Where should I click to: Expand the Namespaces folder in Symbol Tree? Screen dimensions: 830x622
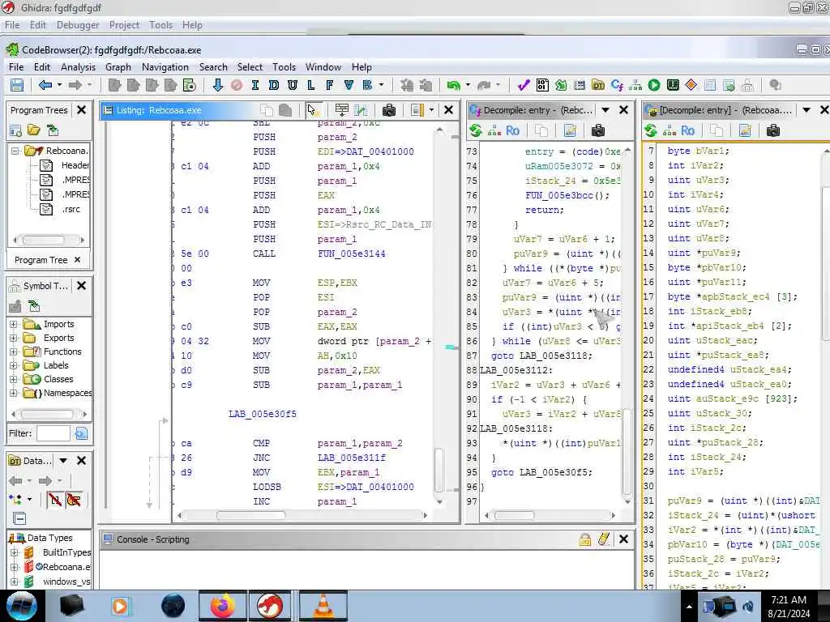coord(14,393)
